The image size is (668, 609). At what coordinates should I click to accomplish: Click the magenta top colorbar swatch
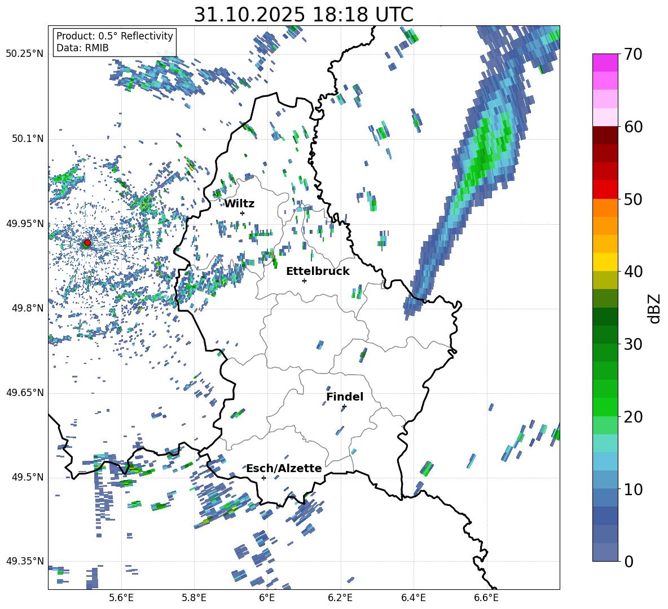point(605,63)
